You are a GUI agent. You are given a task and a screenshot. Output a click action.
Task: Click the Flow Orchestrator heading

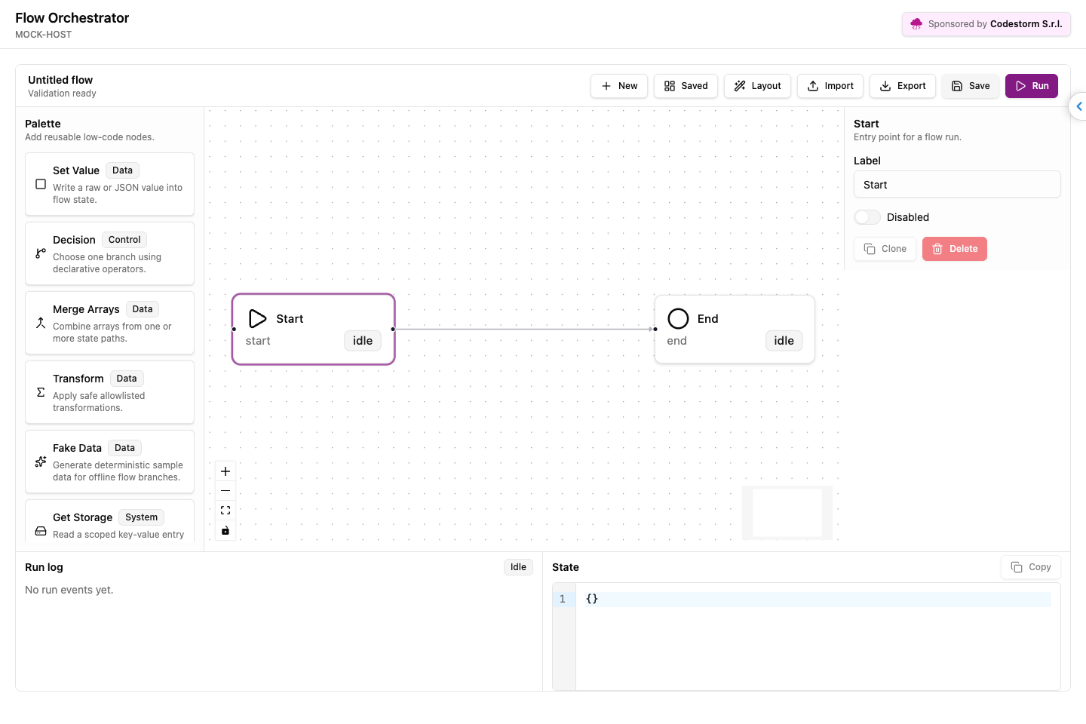(x=72, y=18)
